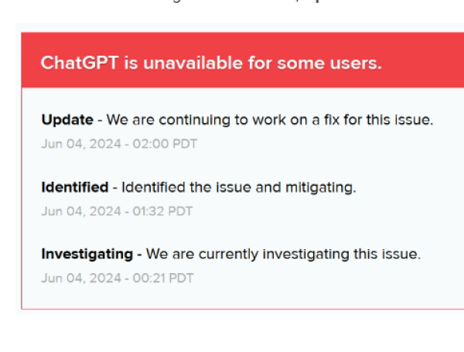Click the bold "Identified" status label
464x352 pixels.
click(74, 187)
